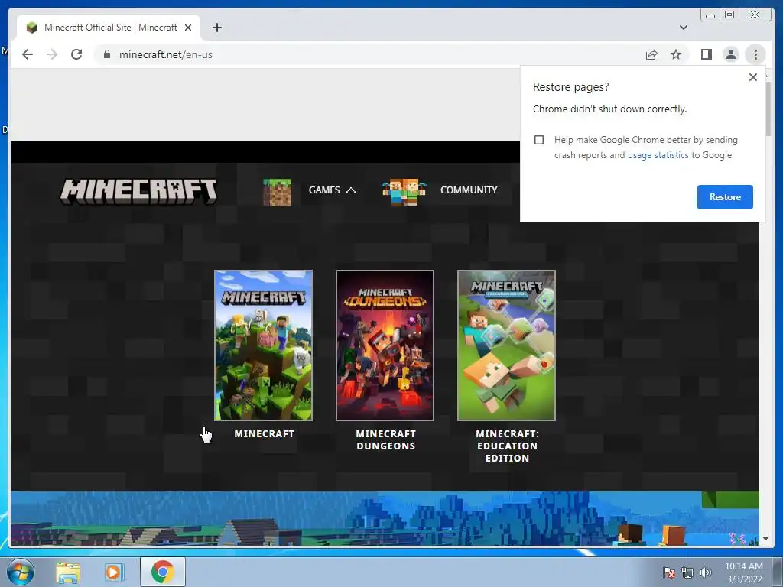Viewport: 783px width, 587px height.
Task: Collapse the Games menu
Action: pyautogui.click(x=324, y=190)
